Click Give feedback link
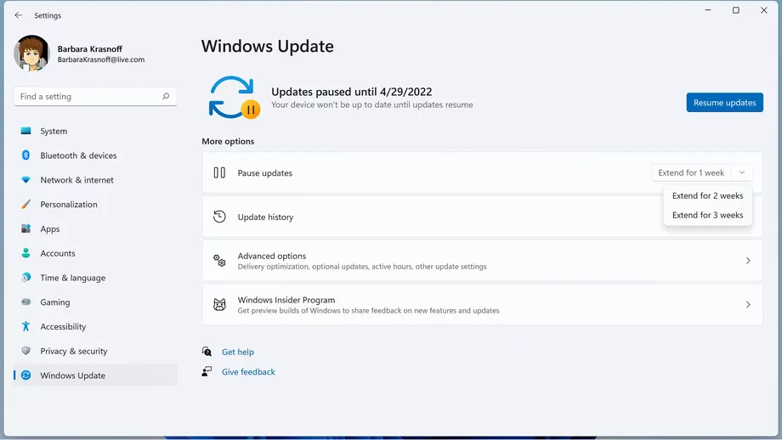Screen dimensions: 782x440 [x=248, y=372]
